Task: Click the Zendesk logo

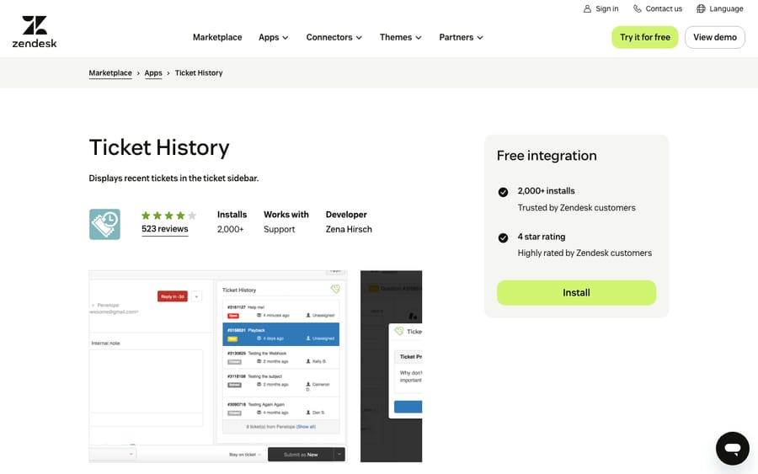Action: point(35,32)
